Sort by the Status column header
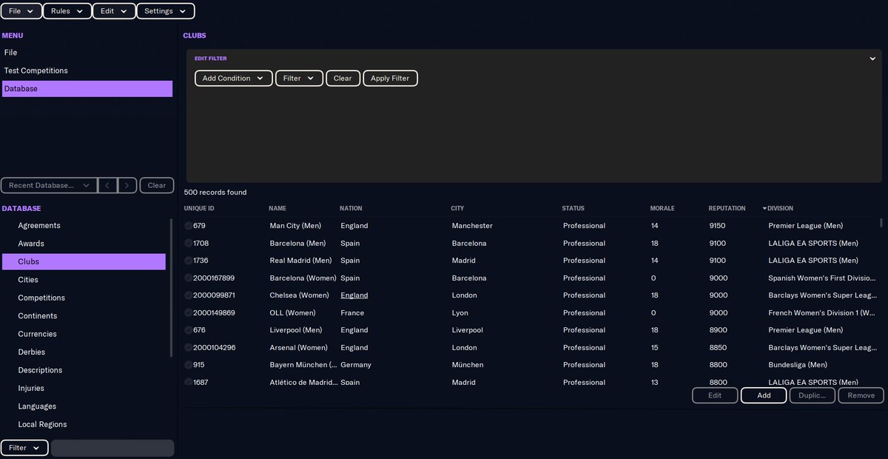 (x=573, y=209)
